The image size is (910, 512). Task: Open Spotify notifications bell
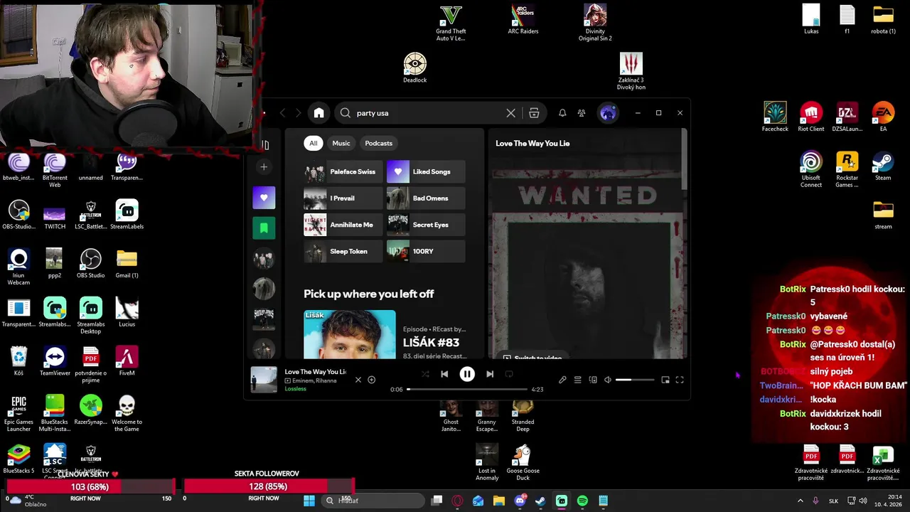point(562,113)
